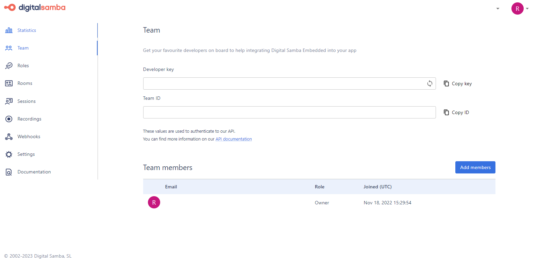Click the Sessions icon in sidebar
The height and width of the screenshot is (260, 540).
(x=9, y=101)
